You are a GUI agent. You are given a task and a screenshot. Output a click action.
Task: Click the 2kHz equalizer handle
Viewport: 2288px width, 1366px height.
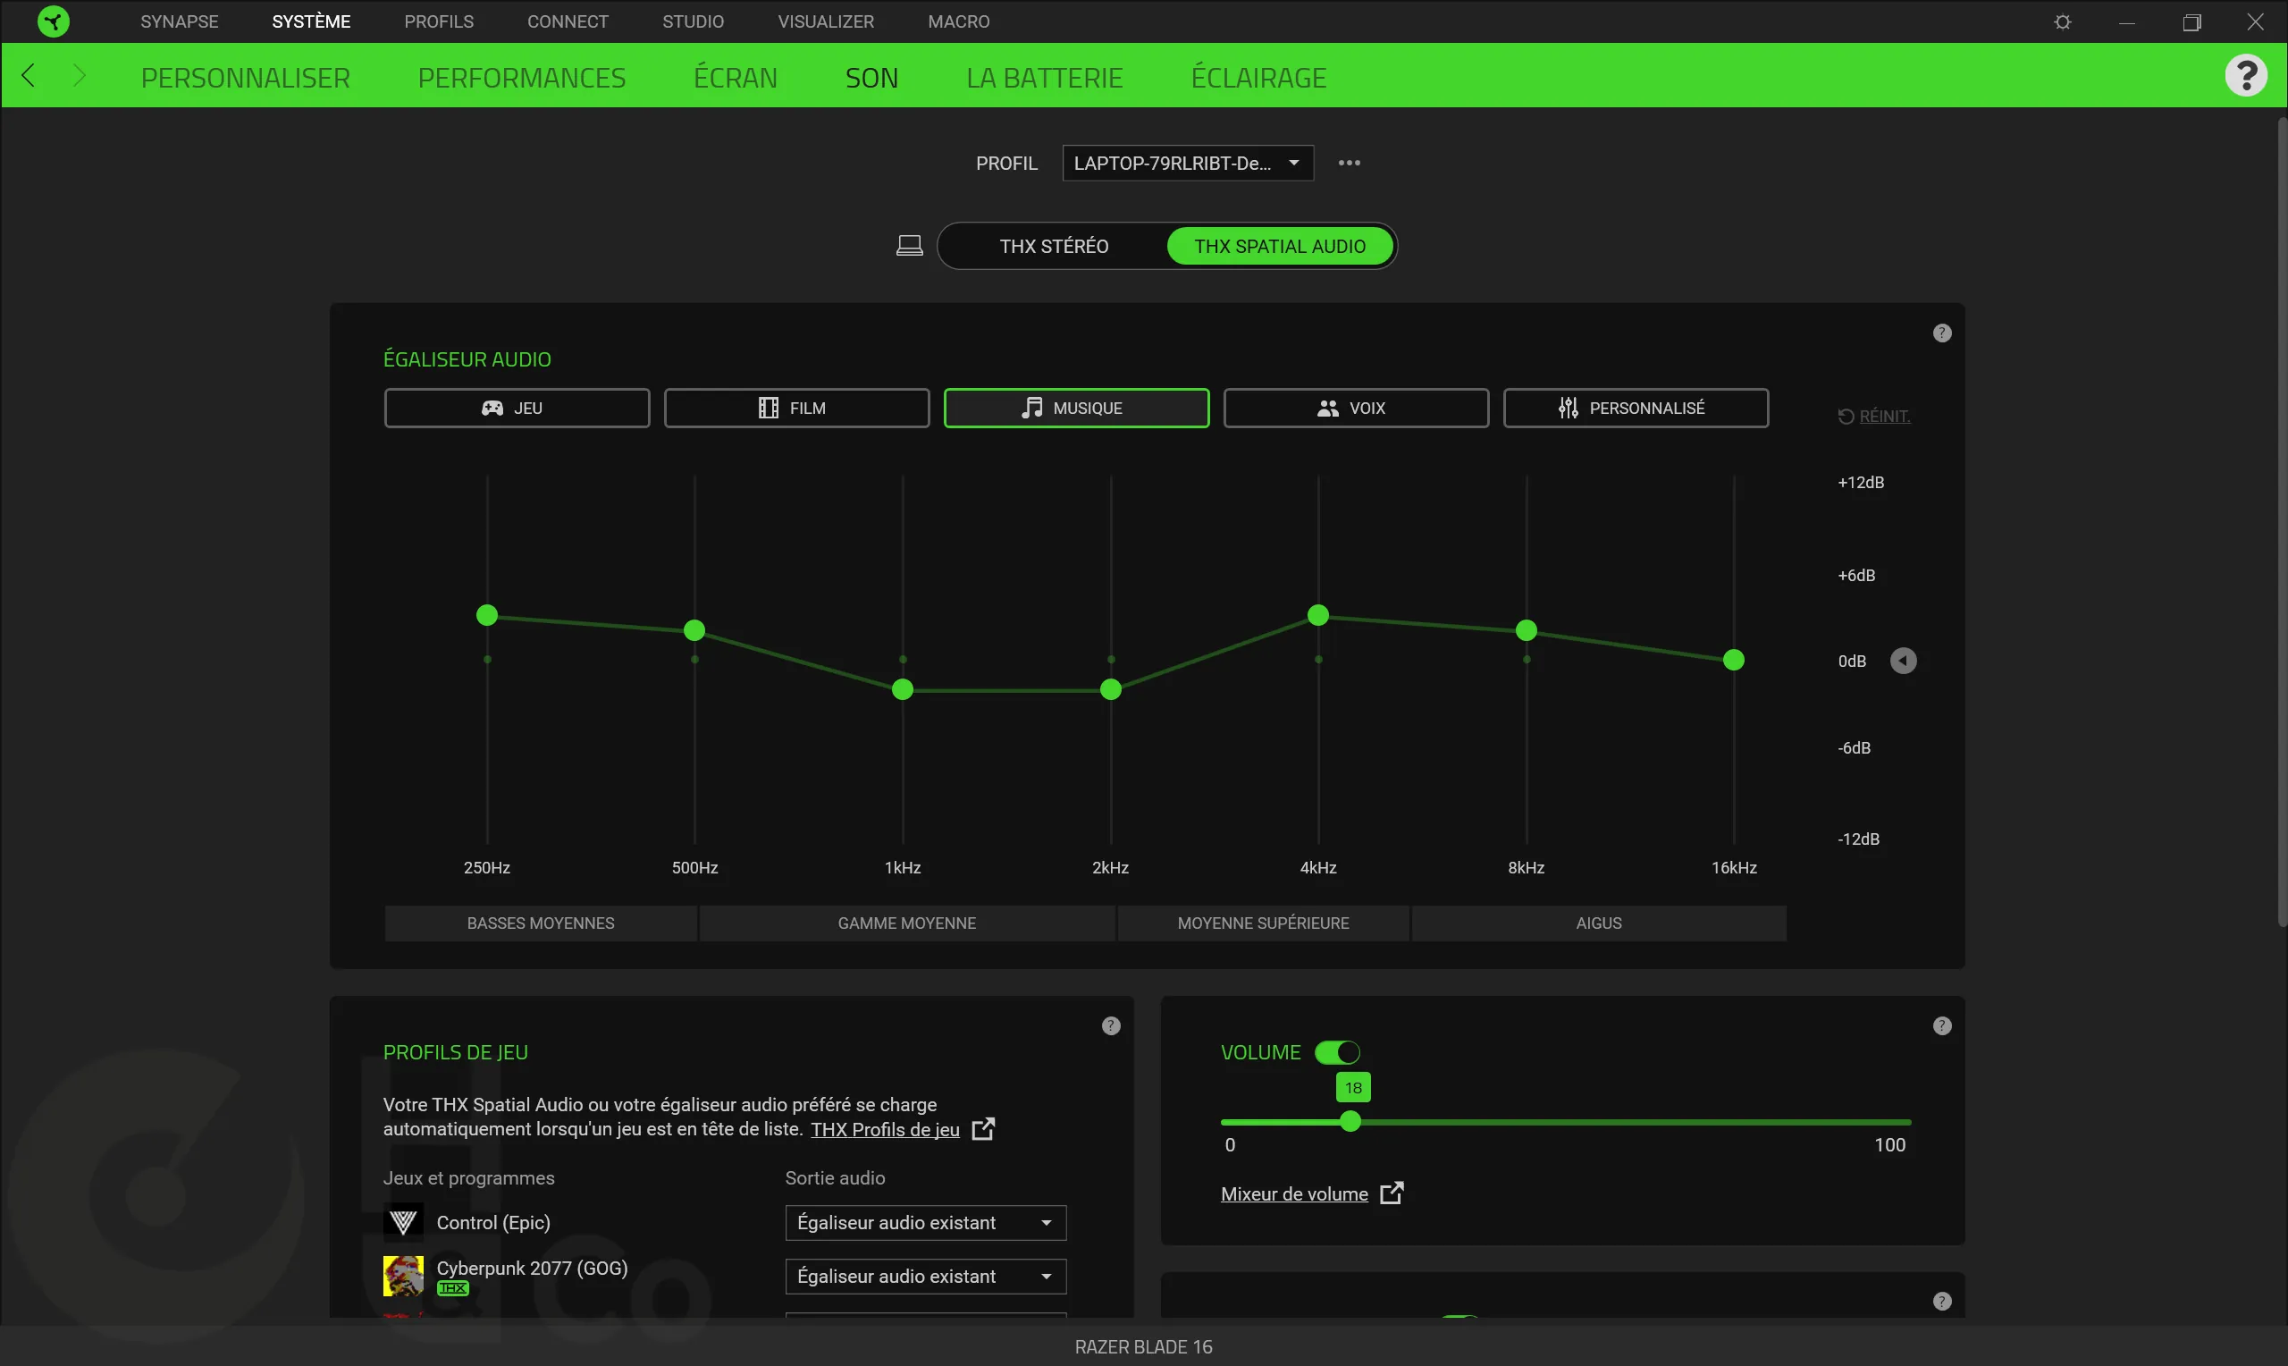tap(1110, 689)
